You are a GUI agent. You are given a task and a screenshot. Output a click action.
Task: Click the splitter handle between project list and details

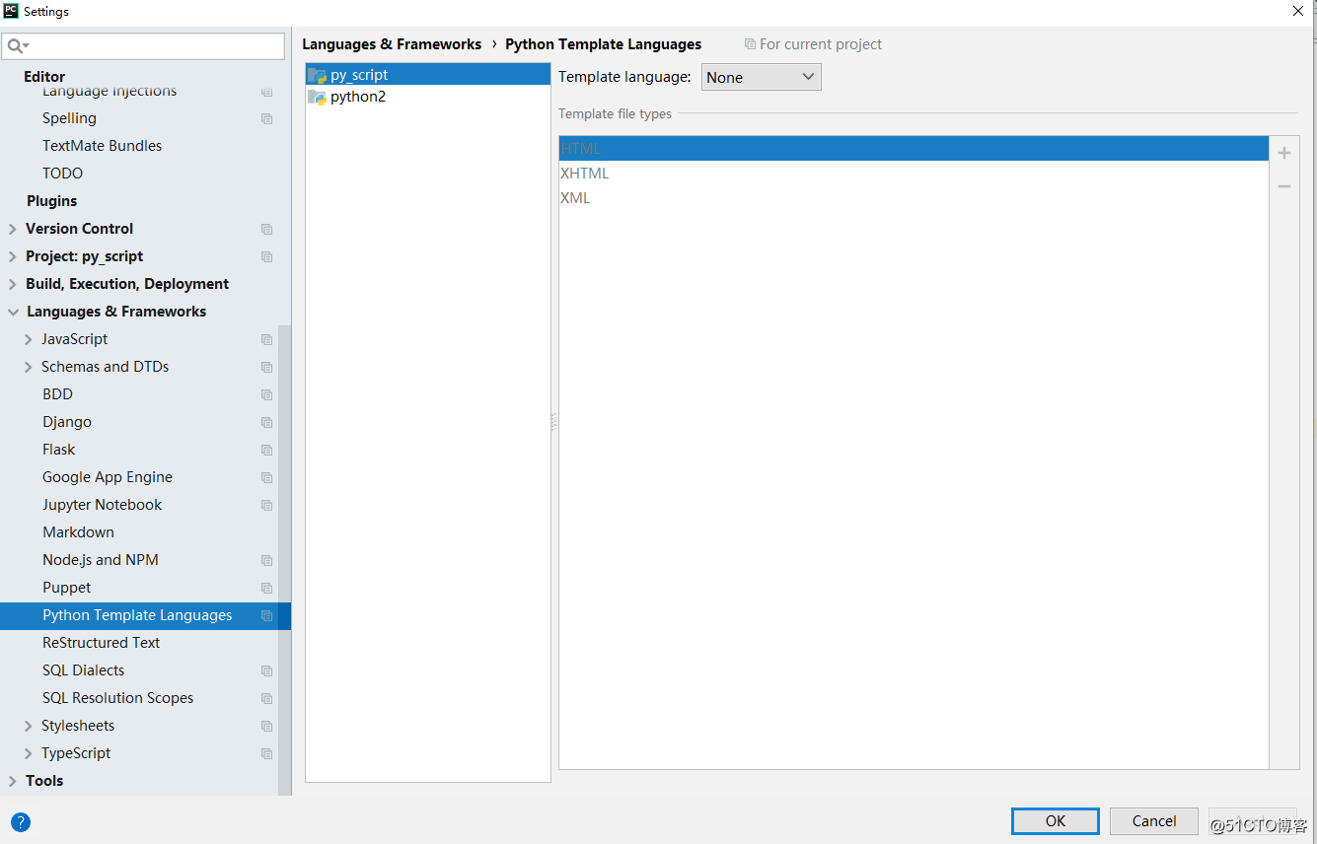pyautogui.click(x=553, y=422)
